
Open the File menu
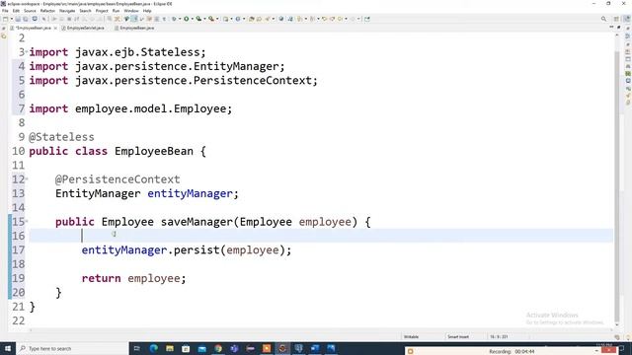[5, 11]
